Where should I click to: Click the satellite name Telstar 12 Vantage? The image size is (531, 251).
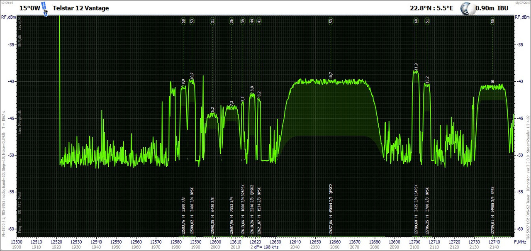click(x=81, y=8)
